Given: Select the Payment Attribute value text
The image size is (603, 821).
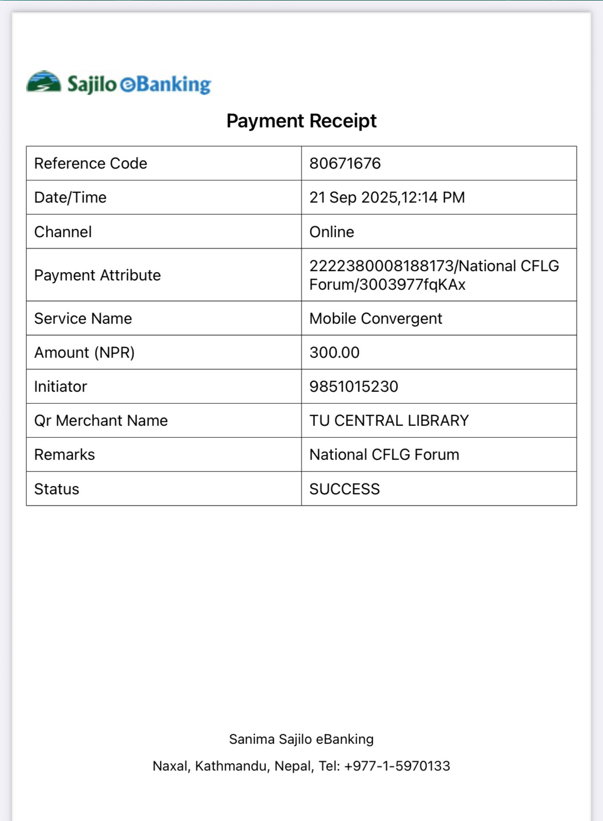Looking at the screenshot, I should point(434,275).
